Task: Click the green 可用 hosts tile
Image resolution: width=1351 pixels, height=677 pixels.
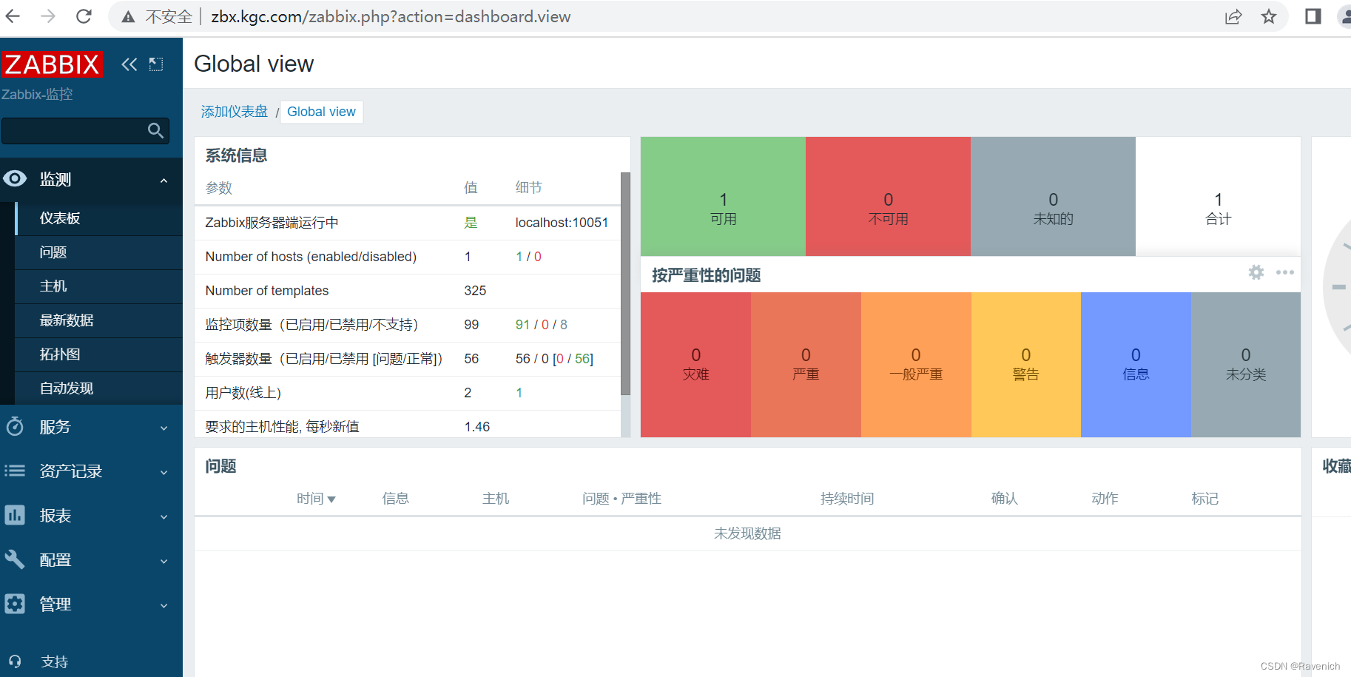Action: pyautogui.click(x=723, y=197)
